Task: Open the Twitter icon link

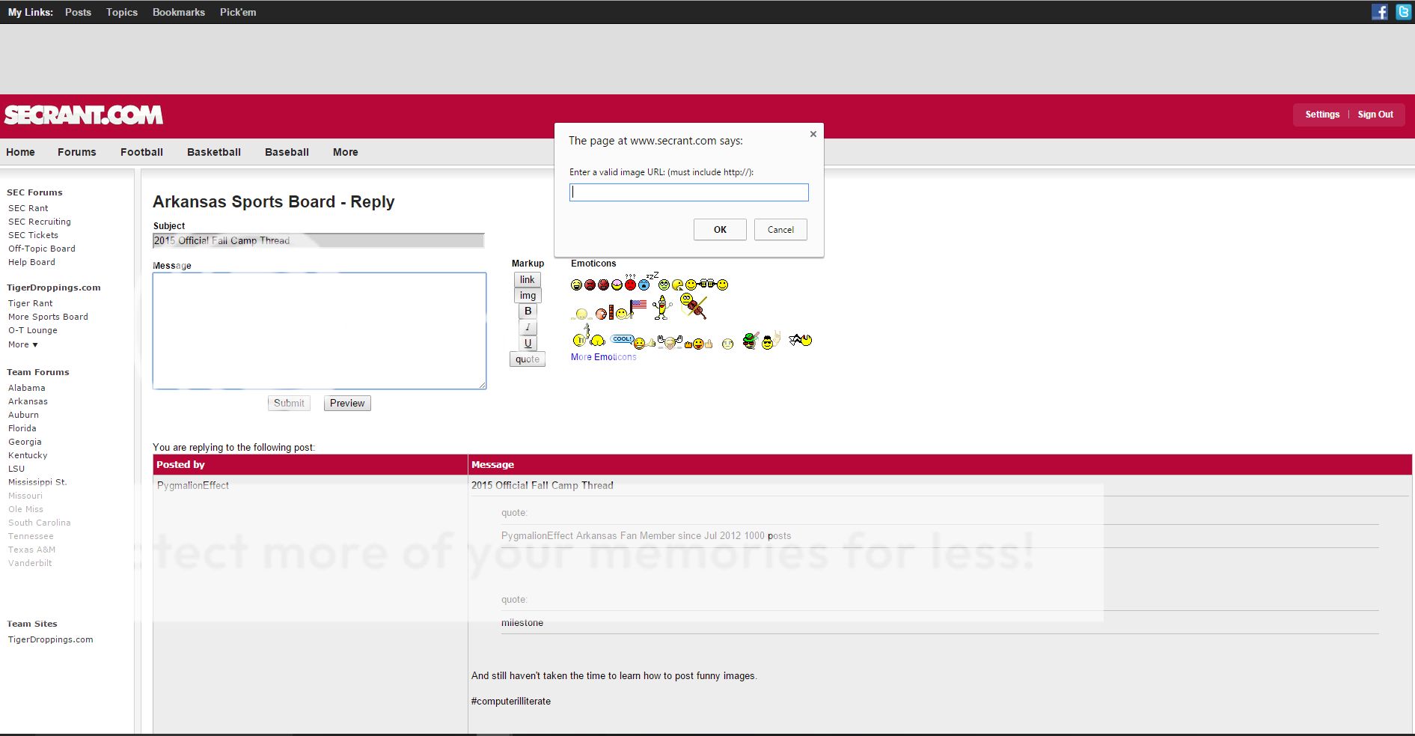Action: [1403, 12]
